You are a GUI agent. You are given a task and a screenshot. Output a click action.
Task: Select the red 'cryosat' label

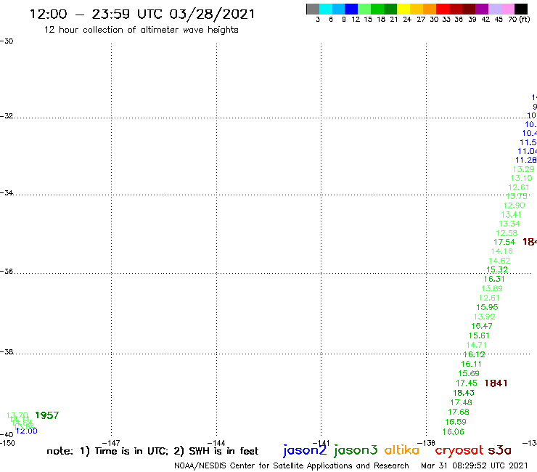point(459,450)
